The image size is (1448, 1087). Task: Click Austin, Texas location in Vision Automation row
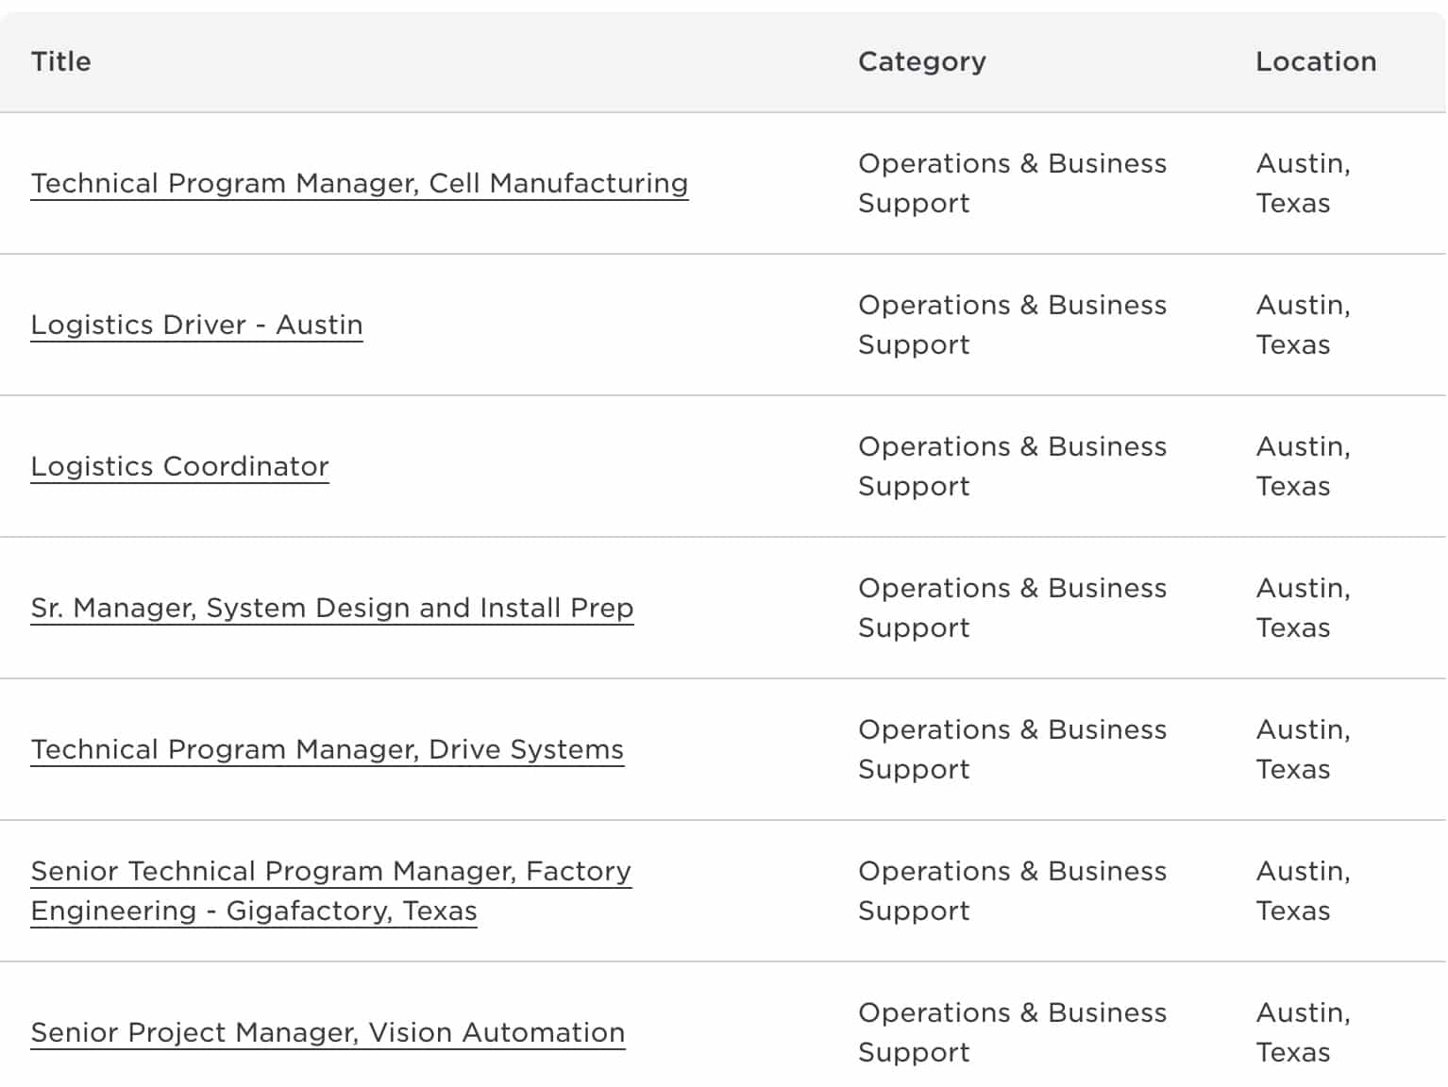pyautogui.click(x=1303, y=1032)
